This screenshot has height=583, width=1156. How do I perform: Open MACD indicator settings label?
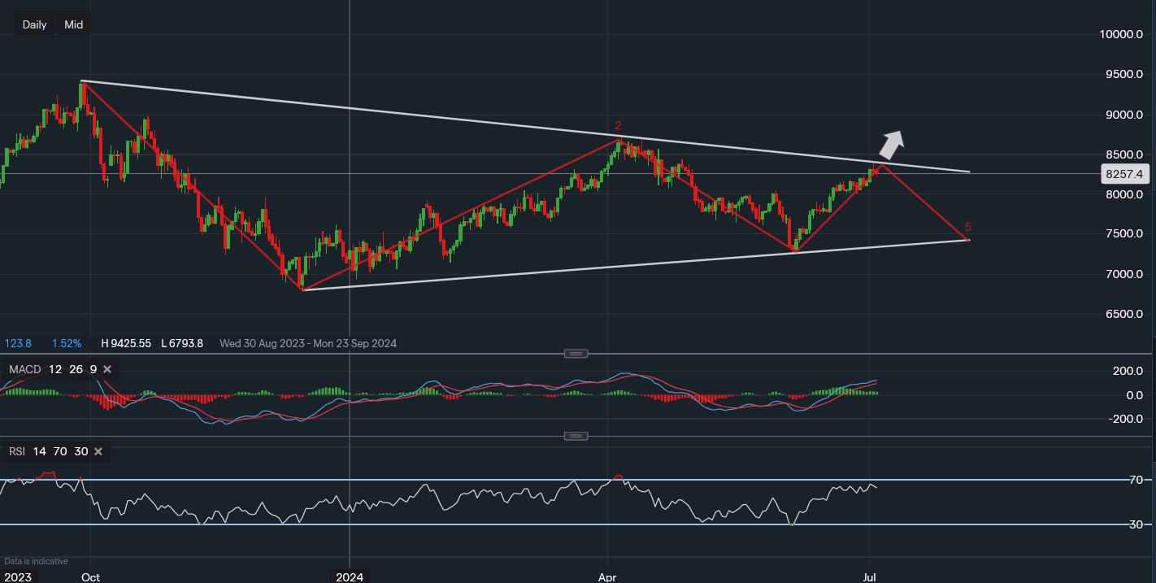(24, 369)
